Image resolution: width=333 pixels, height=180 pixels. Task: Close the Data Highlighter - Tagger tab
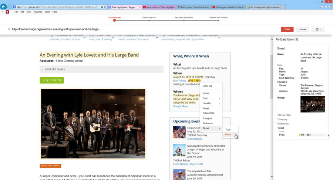(140, 7)
